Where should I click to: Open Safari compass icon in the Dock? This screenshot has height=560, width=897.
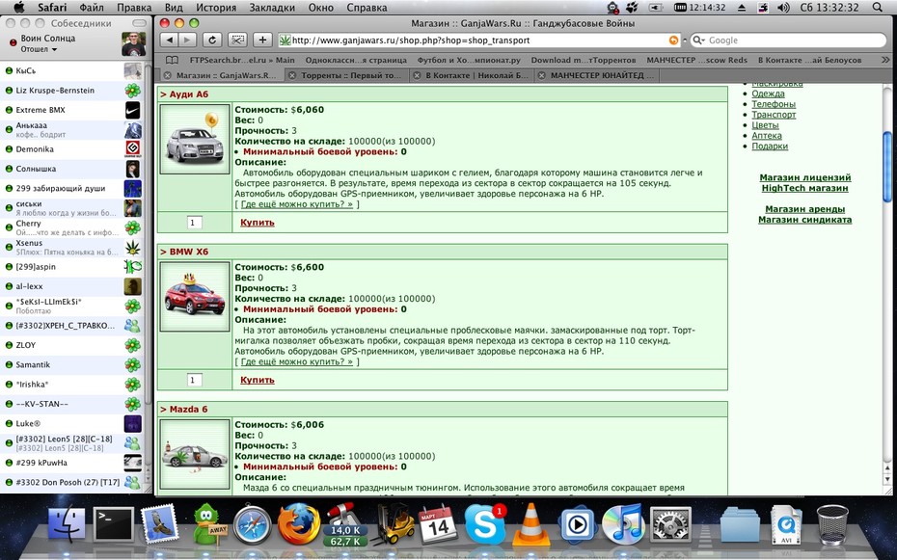point(252,523)
